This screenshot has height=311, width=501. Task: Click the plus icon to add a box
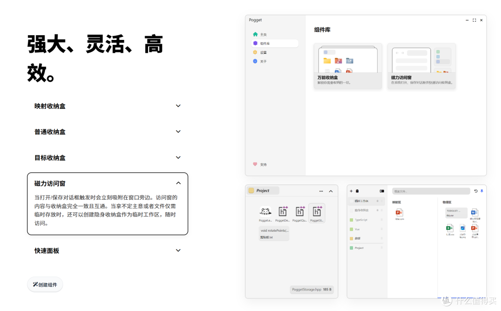click(x=351, y=191)
